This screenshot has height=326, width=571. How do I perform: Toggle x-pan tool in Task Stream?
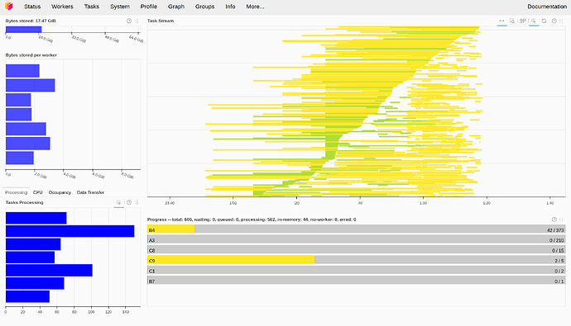coord(501,21)
